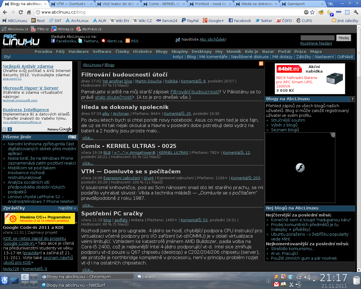The width and height of the screenshot is (361, 289).
Task: Open the Hardware menu item
Action: (x=78, y=51)
